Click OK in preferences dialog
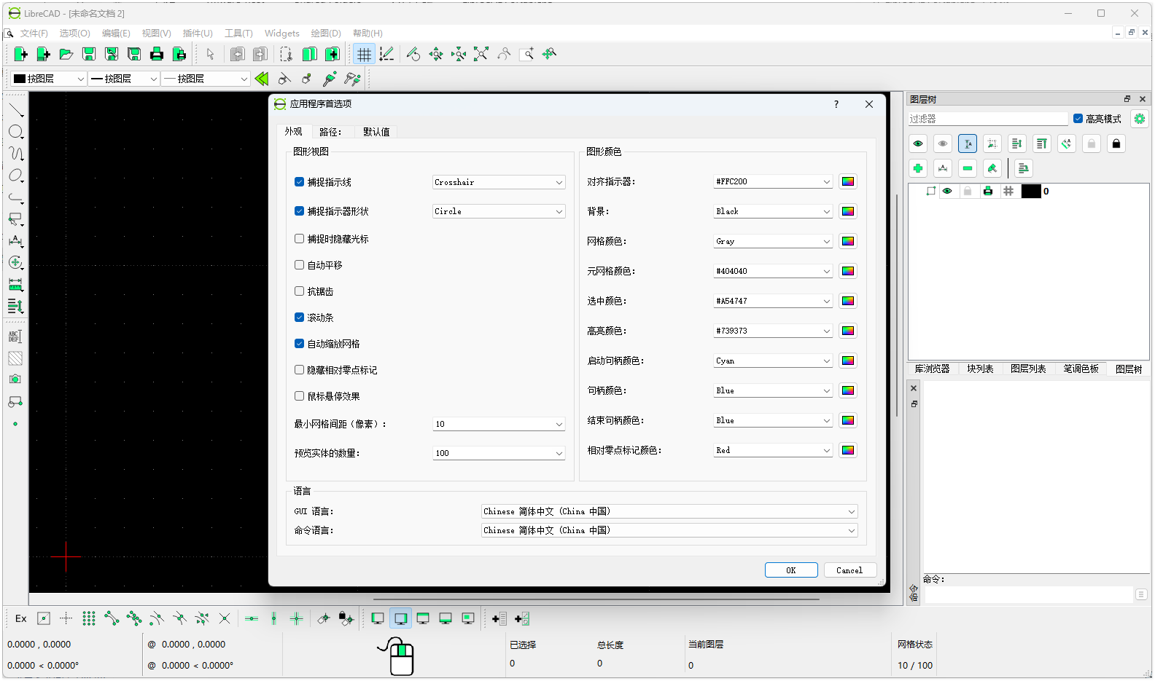This screenshot has height=681, width=1155. 791,570
